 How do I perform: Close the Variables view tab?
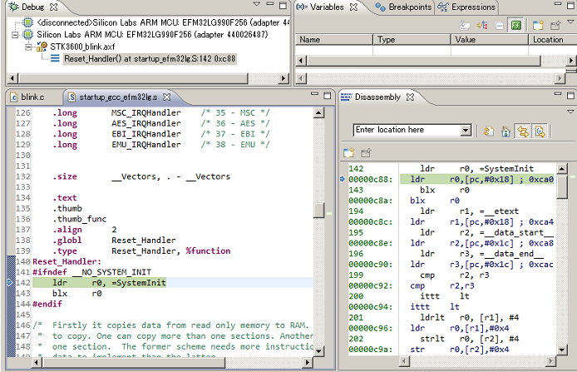[353, 7]
